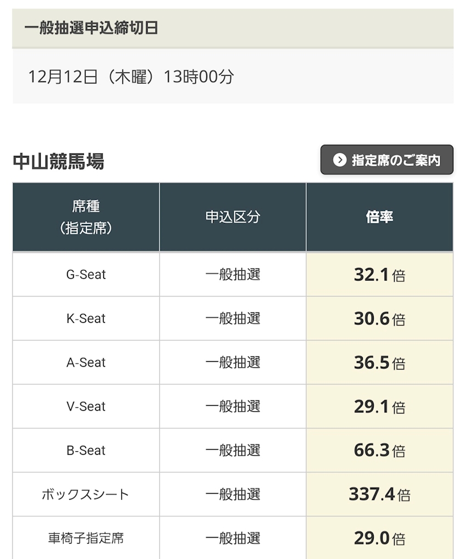Image resolution: width=461 pixels, height=559 pixels.
Task: Click the 中山競馬場 heading
Action: 58,161
